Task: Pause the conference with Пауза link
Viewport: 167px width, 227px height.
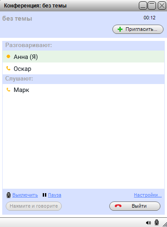Action: pyautogui.click(x=55, y=195)
